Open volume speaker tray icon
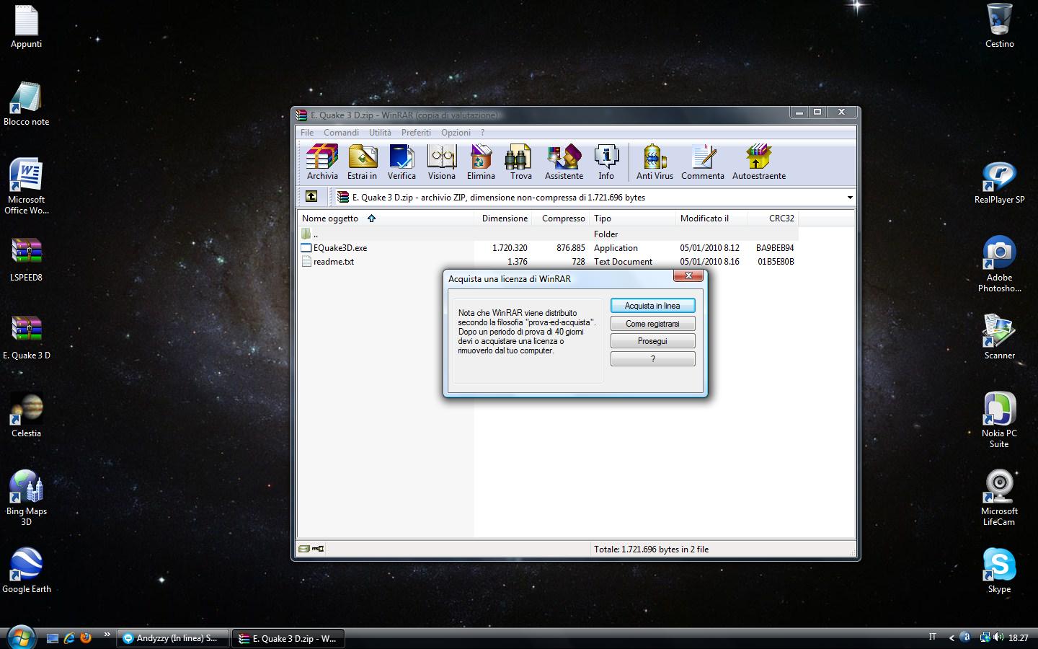 click(x=998, y=637)
